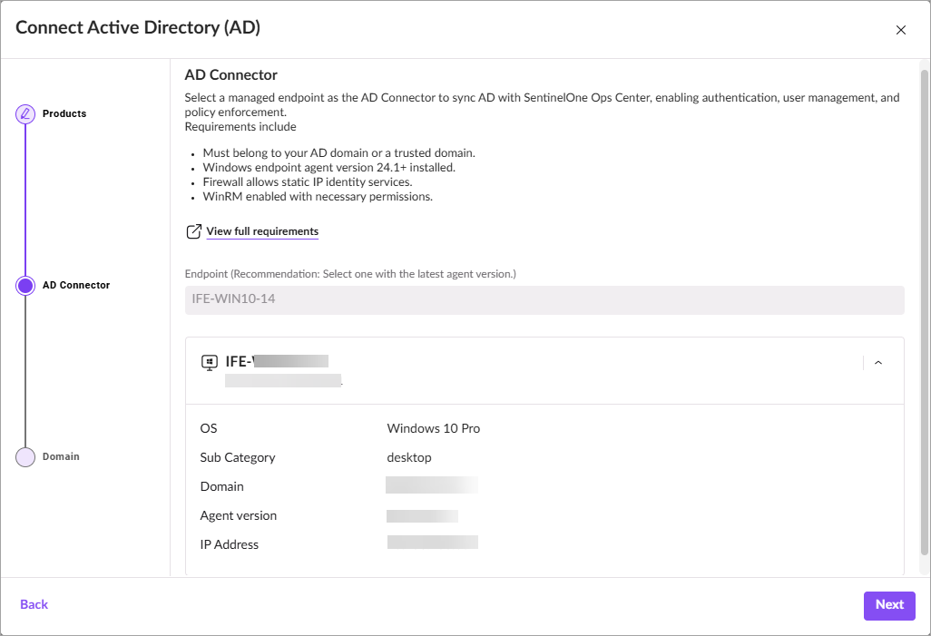This screenshot has height=636, width=931.
Task: Click the vertical scrollbar in the dialog
Action: pyautogui.click(x=925, y=308)
